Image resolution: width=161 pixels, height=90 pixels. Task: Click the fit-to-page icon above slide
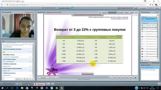pyautogui.click(x=136, y=15)
